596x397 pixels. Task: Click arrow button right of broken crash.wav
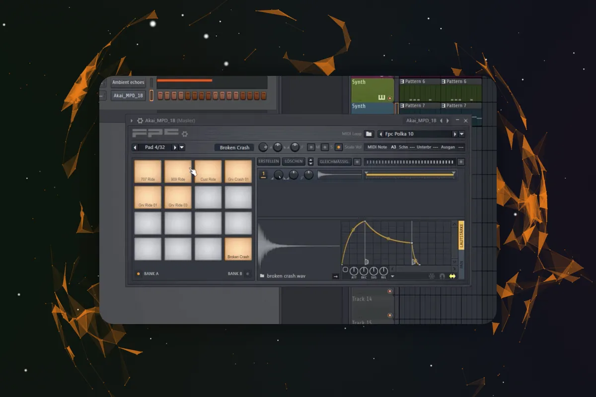point(336,276)
